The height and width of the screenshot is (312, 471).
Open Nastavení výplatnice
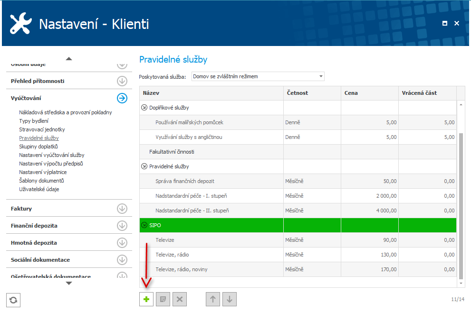click(x=43, y=172)
